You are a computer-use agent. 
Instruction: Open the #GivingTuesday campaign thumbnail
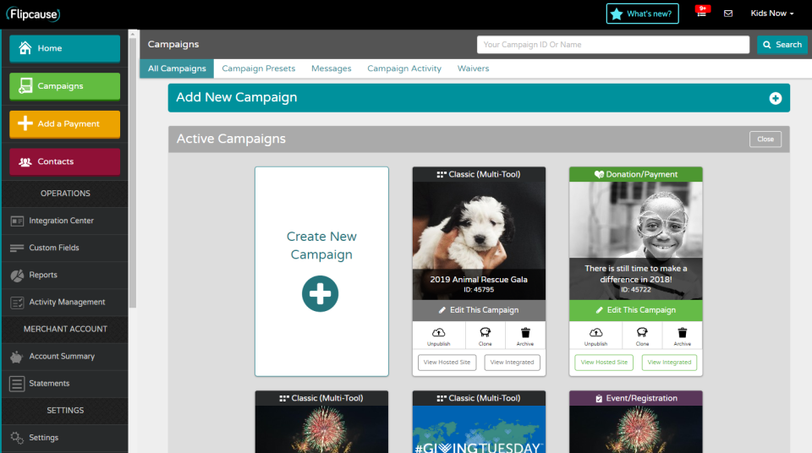[x=479, y=429]
